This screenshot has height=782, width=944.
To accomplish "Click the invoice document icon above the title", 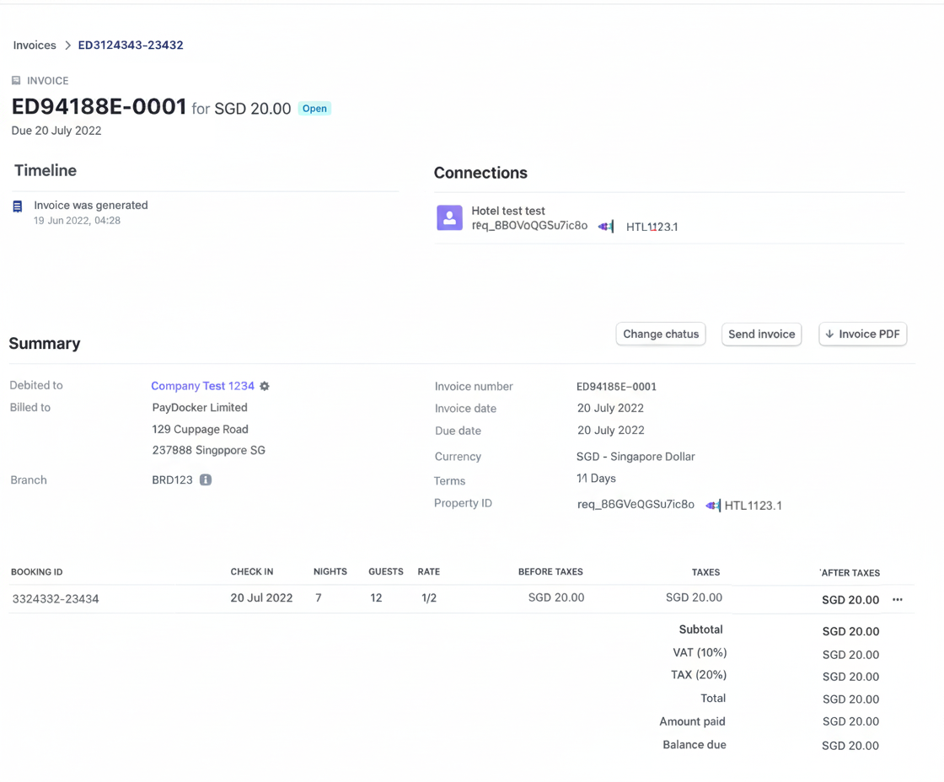I will tap(16, 81).
